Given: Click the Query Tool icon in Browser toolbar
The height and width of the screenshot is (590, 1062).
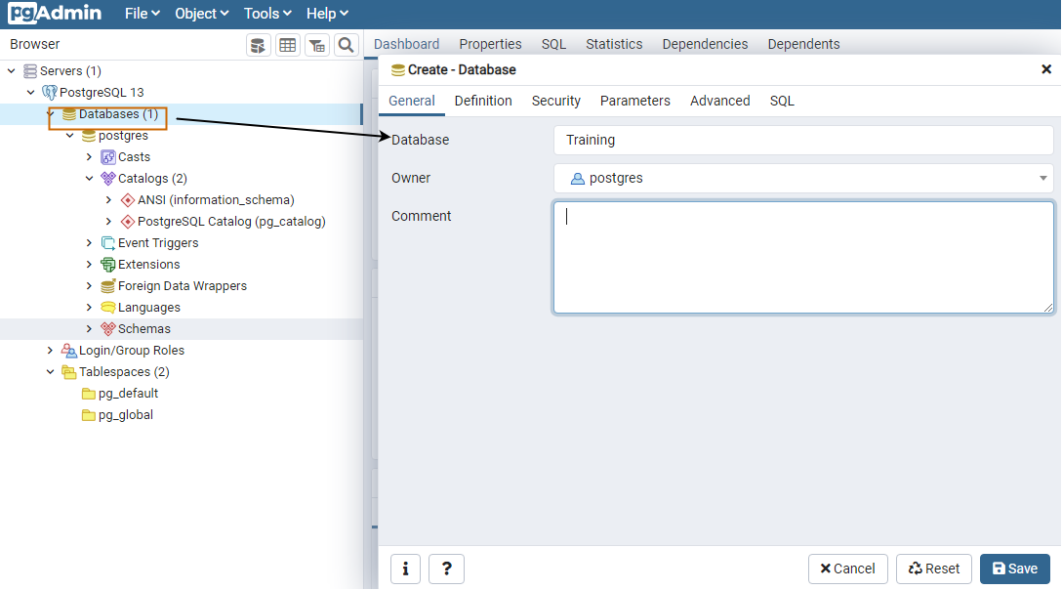Looking at the screenshot, I should pos(259,45).
